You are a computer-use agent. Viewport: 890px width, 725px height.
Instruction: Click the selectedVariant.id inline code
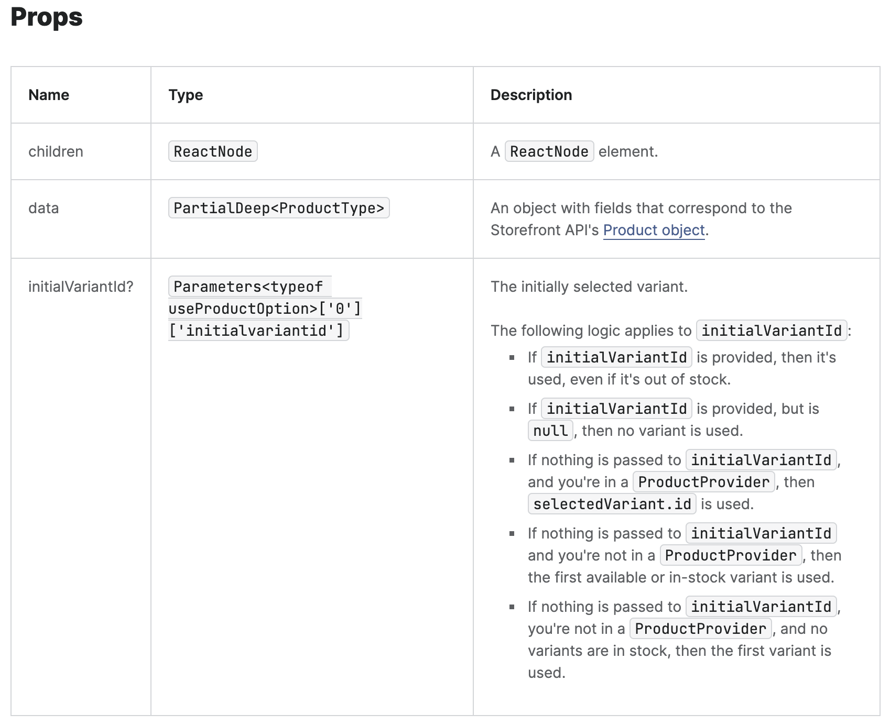tap(612, 504)
